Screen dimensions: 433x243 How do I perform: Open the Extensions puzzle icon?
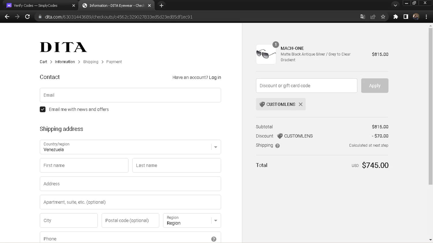[396, 17]
